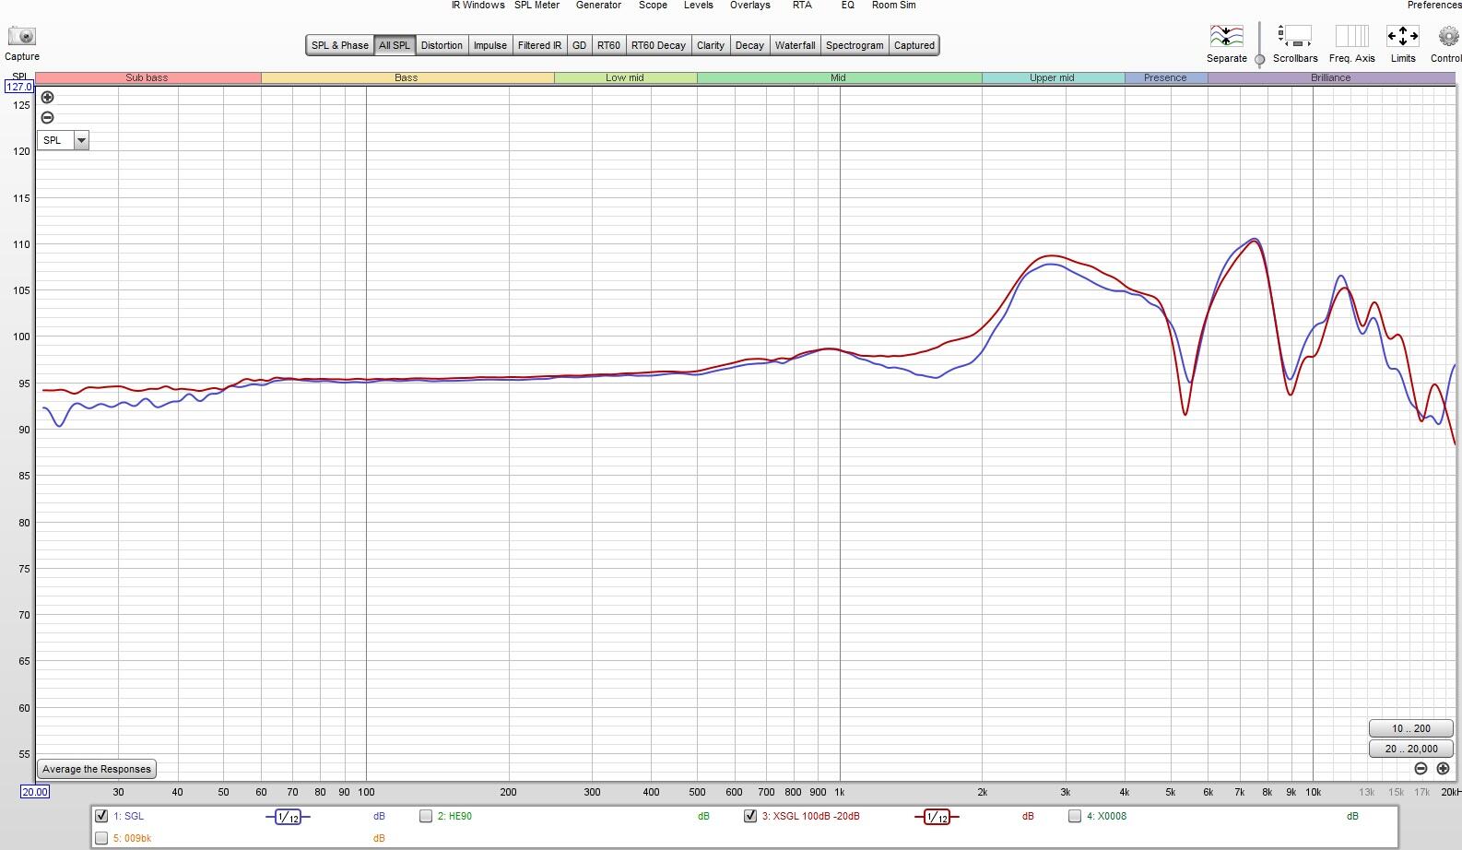Open the SPL axis type dropdown
This screenshot has width=1462, height=850.
[x=81, y=140]
